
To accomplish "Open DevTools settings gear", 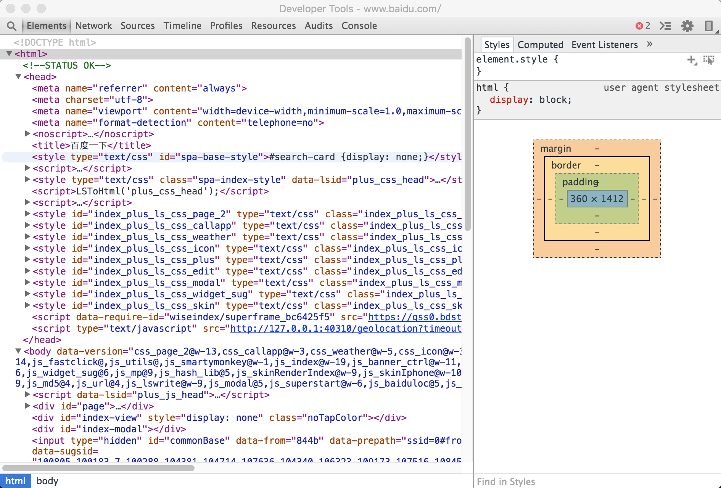I will (687, 26).
